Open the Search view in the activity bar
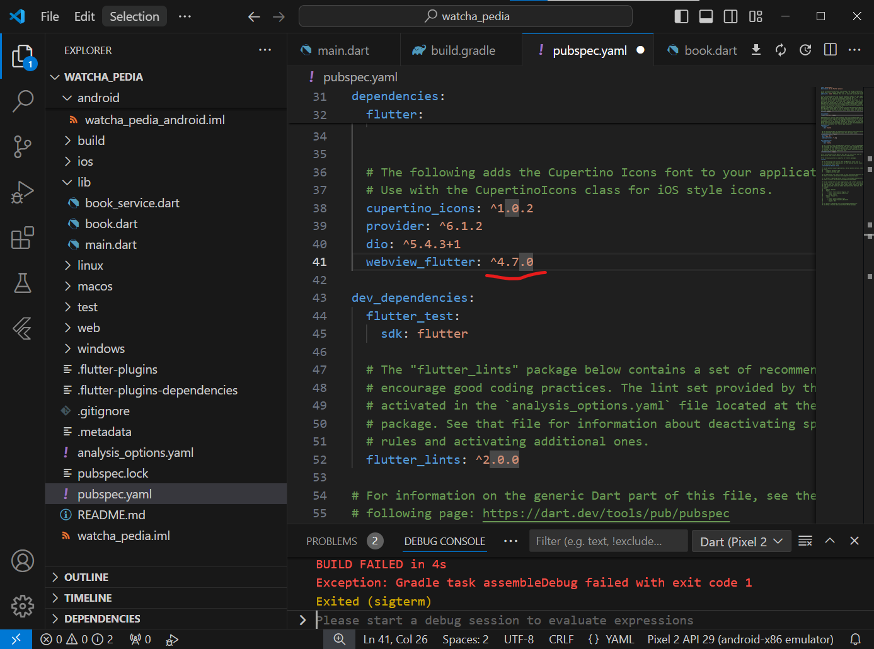The height and width of the screenshot is (649, 874). tap(23, 101)
